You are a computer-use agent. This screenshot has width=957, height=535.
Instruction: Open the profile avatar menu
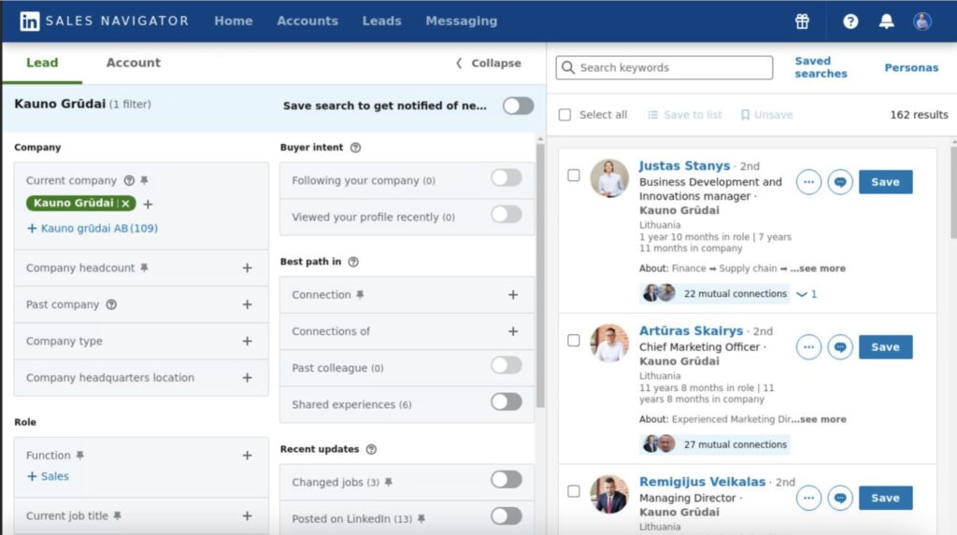(x=922, y=21)
